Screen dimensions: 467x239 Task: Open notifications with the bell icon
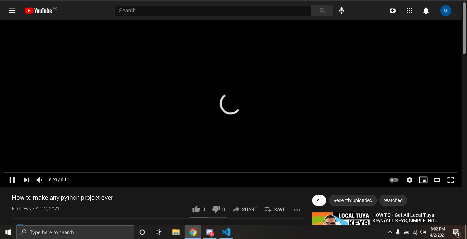[426, 11]
